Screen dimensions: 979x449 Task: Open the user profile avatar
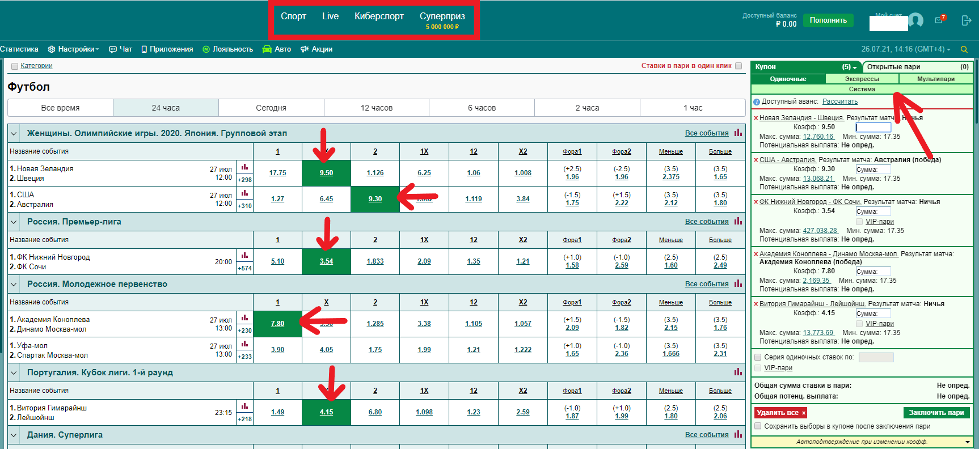[x=915, y=20]
